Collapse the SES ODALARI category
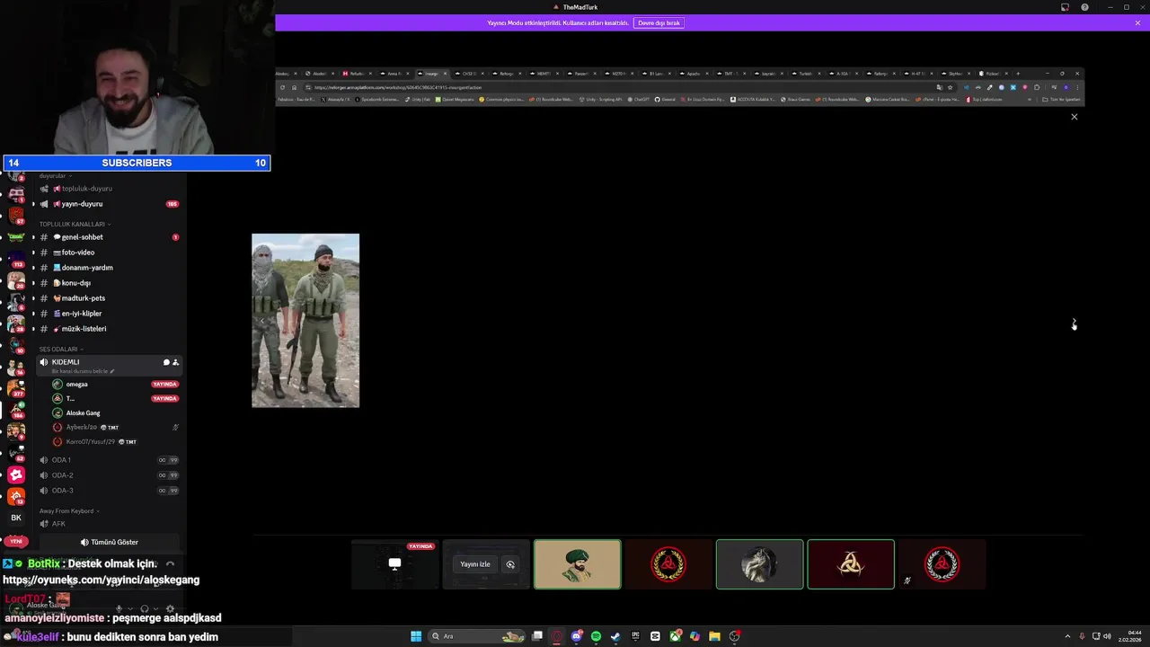This screenshot has height=647, width=1150. tap(61, 349)
